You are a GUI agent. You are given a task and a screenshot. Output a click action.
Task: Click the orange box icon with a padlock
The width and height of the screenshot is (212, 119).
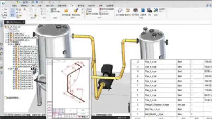[x=66, y=11]
